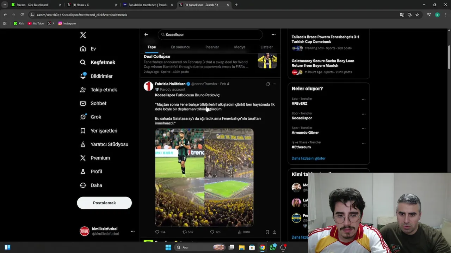Bookmark this page with the star icon

417,15
